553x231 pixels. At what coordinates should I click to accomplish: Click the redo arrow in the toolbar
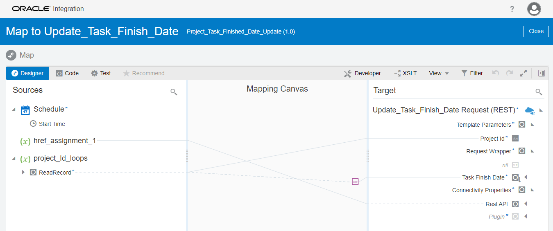point(510,73)
